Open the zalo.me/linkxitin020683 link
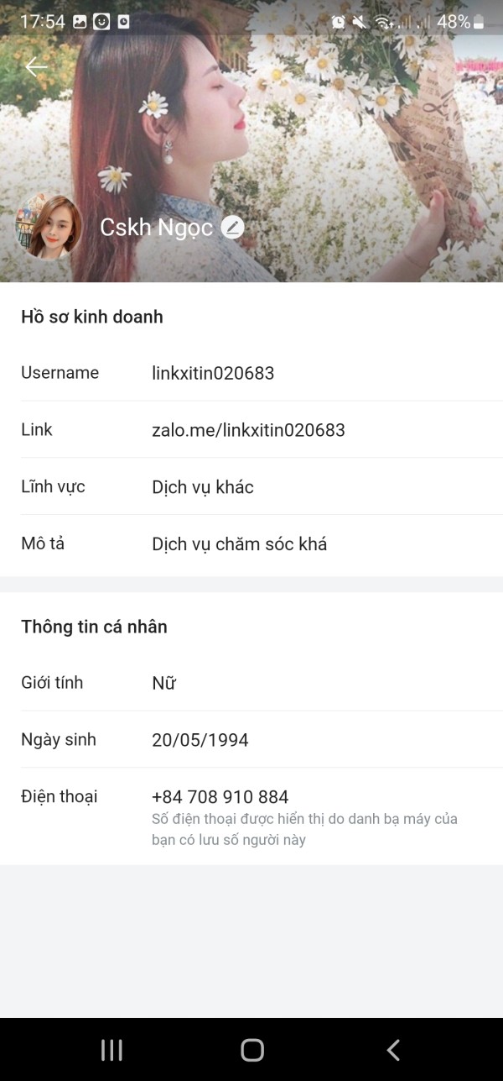 [x=248, y=430]
